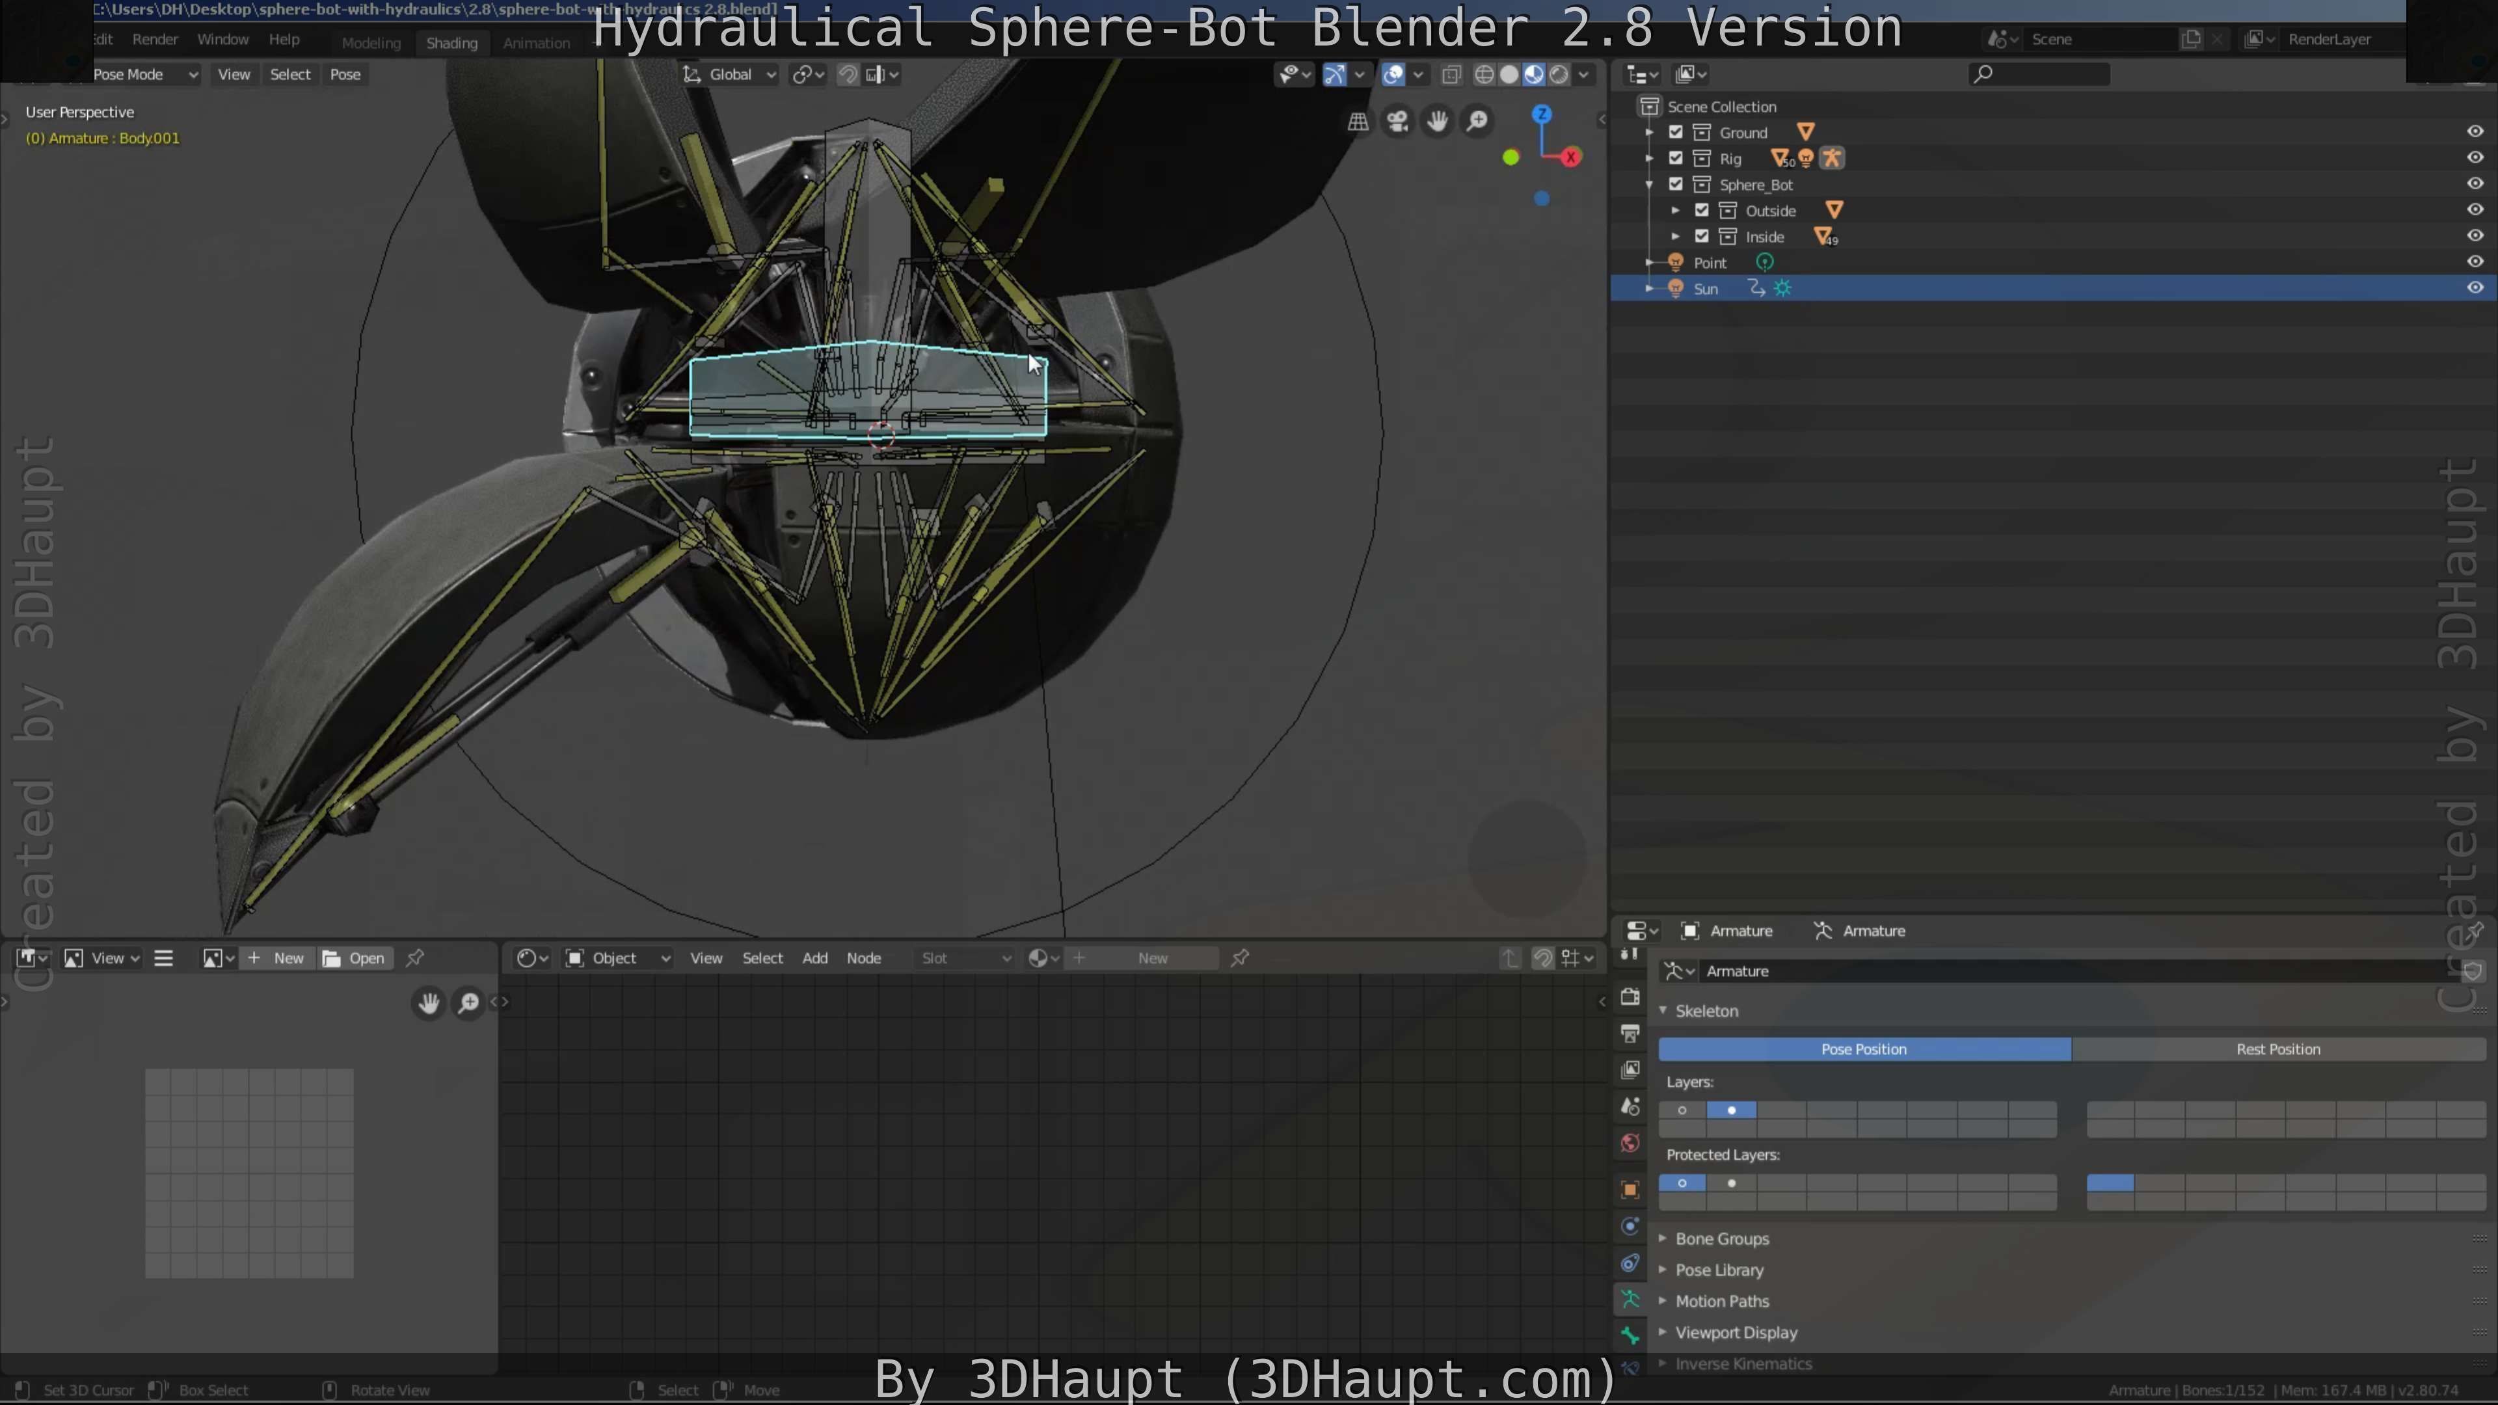Expand the Motion Paths panel
This screenshot has width=2498, height=1405.
(1721, 1301)
